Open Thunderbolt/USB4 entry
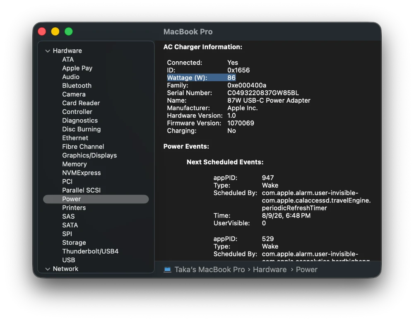Screen dimensions: 414x321 tap(90, 251)
